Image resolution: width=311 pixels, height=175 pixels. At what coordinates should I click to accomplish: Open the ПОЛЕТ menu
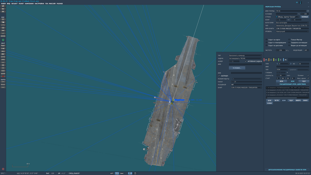[21, 3]
